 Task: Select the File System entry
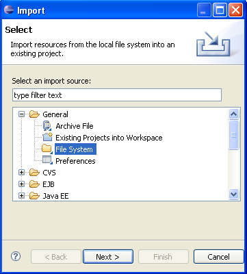point(75,149)
